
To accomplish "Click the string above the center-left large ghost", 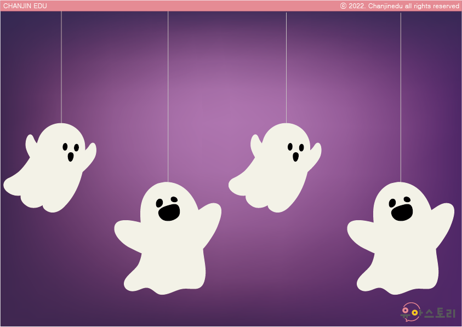I will pos(168,93).
